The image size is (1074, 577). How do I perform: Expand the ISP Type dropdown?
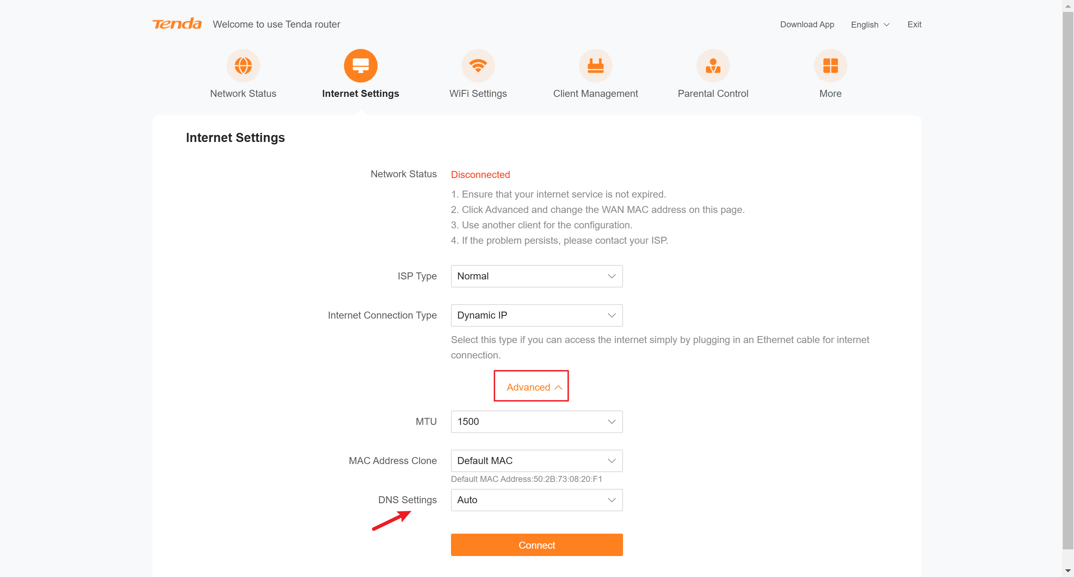click(x=537, y=276)
